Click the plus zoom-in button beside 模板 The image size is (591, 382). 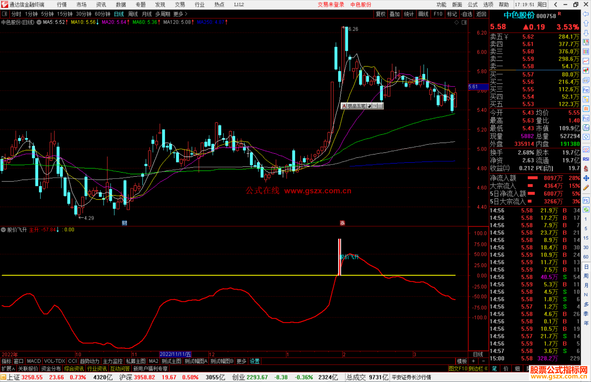point(473,361)
